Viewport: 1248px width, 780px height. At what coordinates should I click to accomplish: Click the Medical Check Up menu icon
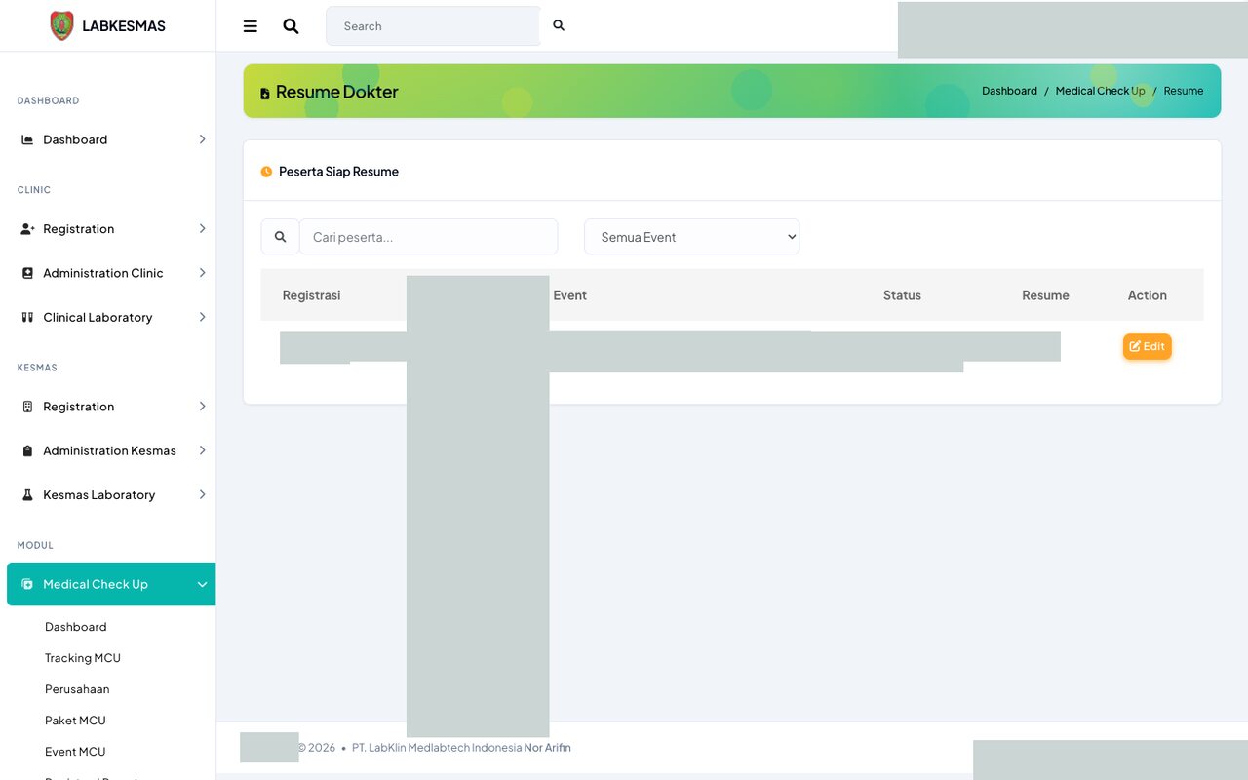pyautogui.click(x=27, y=584)
